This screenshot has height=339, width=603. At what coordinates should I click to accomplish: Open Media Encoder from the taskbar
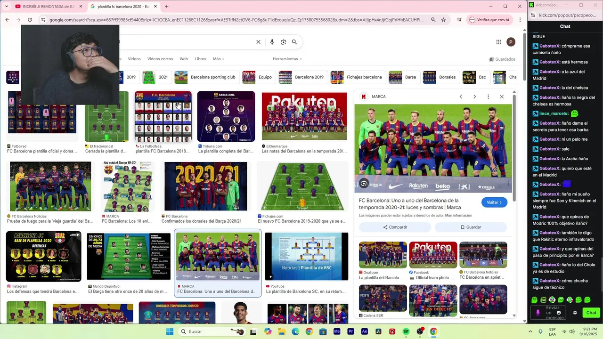[x=337, y=331]
